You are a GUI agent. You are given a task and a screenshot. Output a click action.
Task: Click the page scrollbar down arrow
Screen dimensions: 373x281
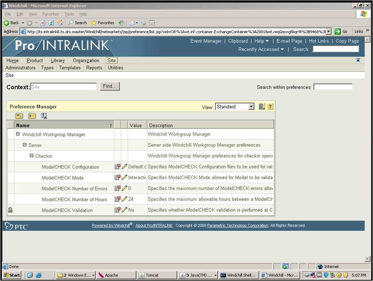tap(368, 259)
